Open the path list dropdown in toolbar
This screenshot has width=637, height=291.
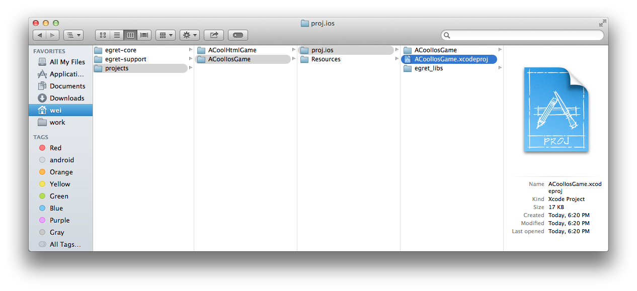73,35
